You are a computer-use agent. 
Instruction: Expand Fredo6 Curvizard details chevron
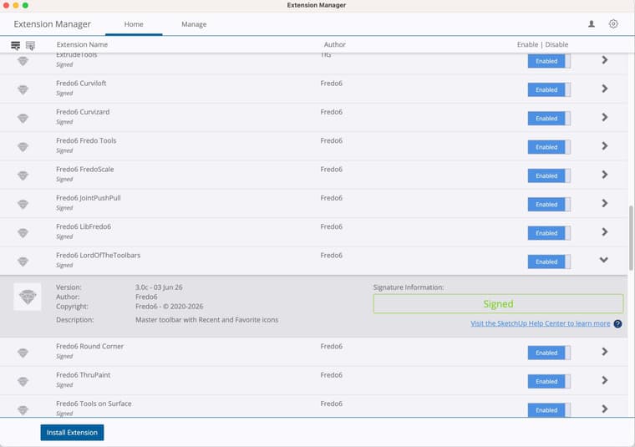605,118
